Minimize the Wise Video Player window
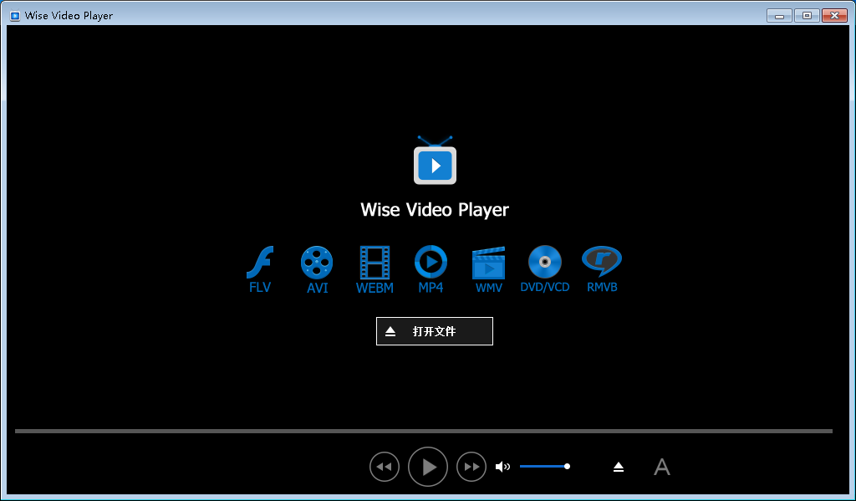This screenshot has width=856, height=501. coord(779,16)
